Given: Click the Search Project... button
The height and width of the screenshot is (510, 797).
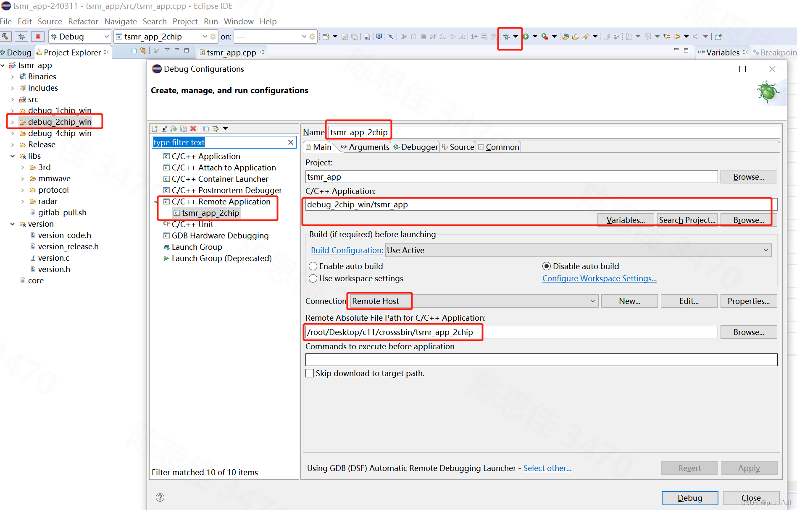Looking at the screenshot, I should tap(687, 220).
